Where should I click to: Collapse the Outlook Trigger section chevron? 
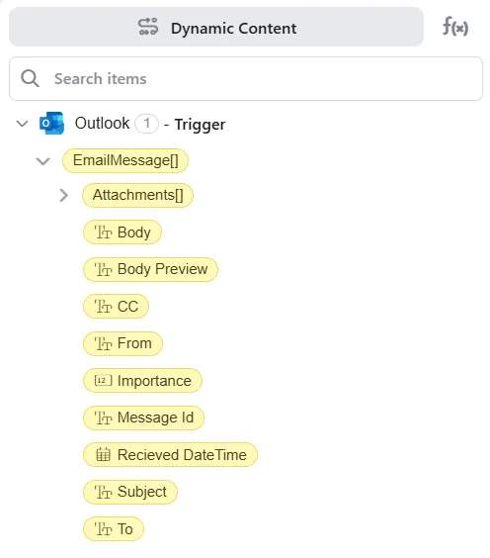23,124
